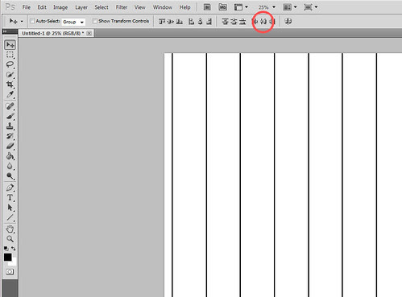402x297 pixels.
Task: Distribute horizontal centers of layers
Action: pyautogui.click(x=263, y=21)
